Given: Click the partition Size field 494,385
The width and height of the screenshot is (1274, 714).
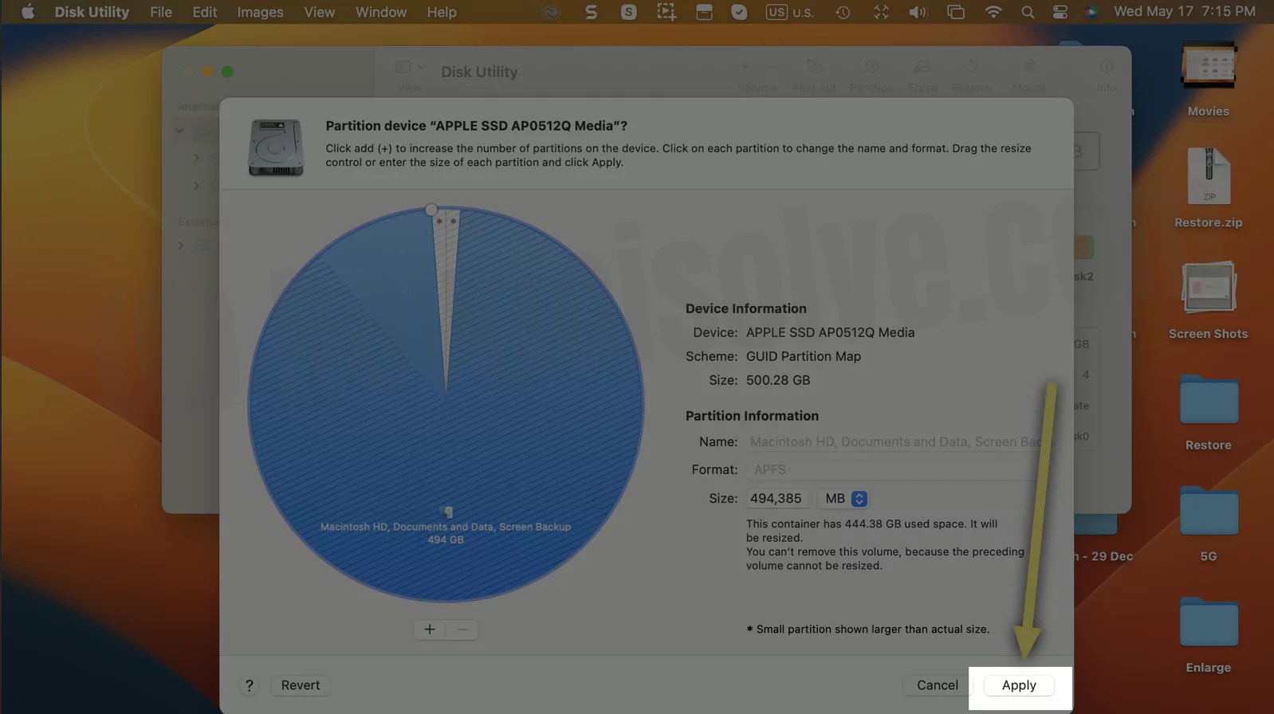Looking at the screenshot, I should coord(777,499).
